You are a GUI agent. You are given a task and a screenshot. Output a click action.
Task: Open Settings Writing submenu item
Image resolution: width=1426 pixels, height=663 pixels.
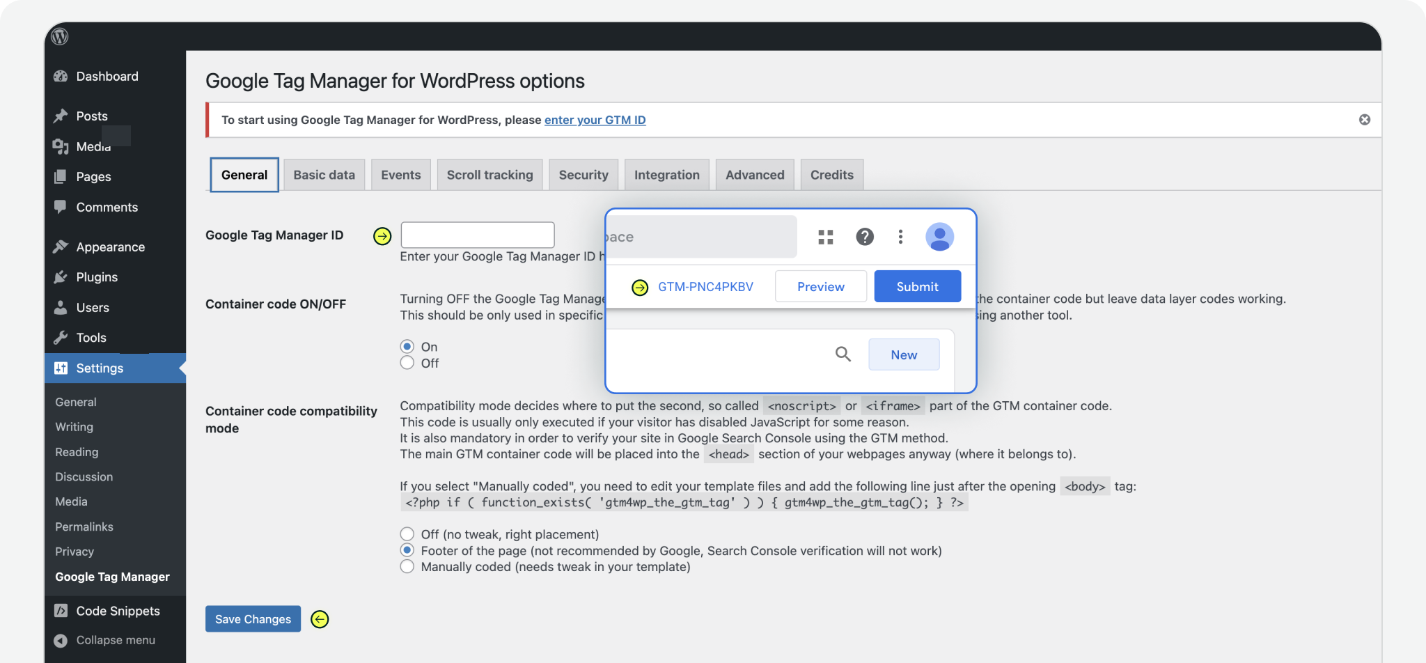(75, 427)
